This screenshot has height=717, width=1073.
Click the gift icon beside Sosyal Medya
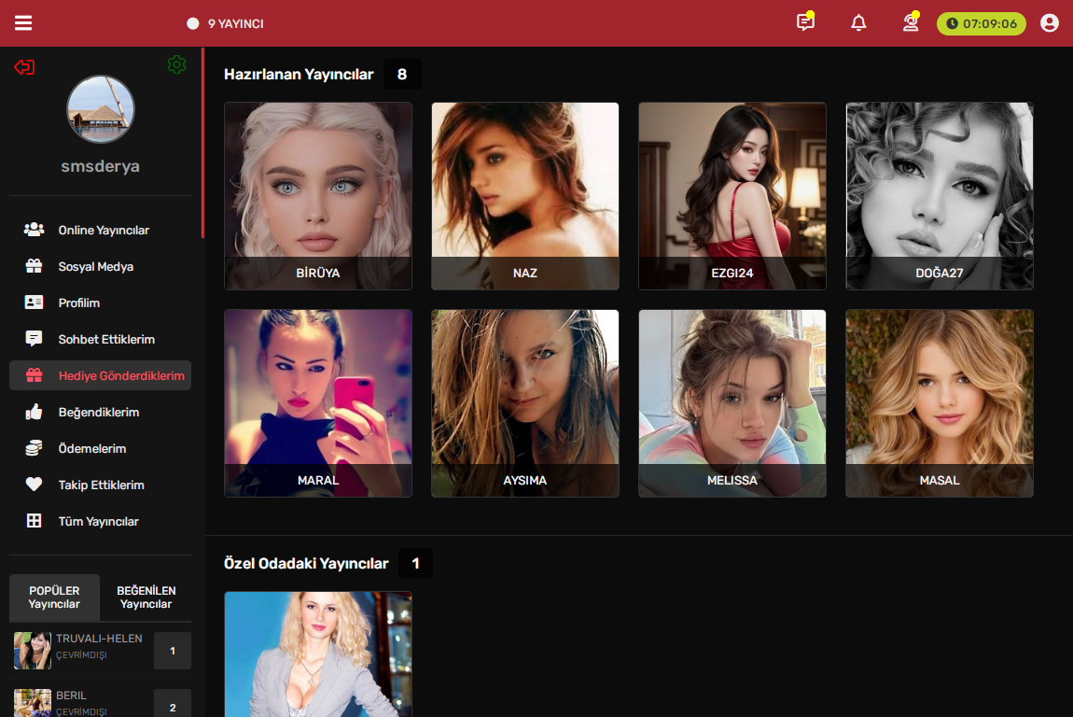coord(35,266)
